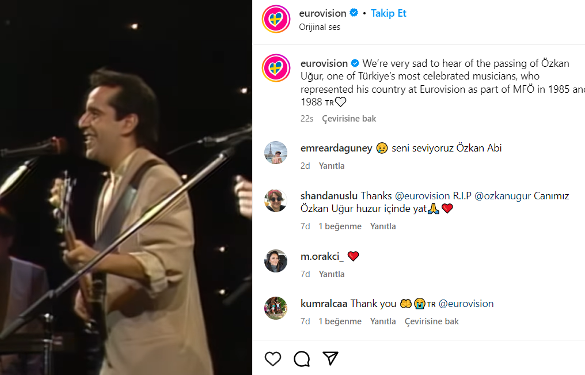This screenshot has width=585, height=375.
Task: Open the Orijinal ses audio link
Action: [x=320, y=26]
